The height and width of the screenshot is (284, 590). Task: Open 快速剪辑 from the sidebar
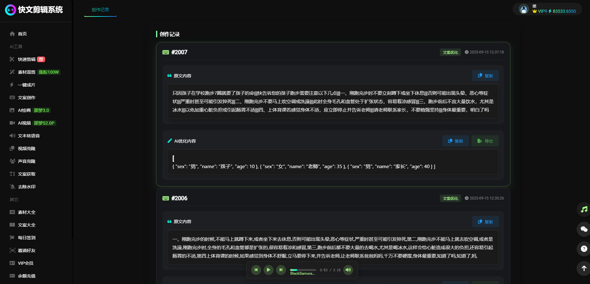click(x=27, y=59)
